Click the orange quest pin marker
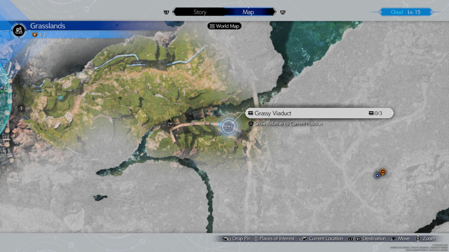The width and height of the screenshot is (449, 252). coord(383,172)
